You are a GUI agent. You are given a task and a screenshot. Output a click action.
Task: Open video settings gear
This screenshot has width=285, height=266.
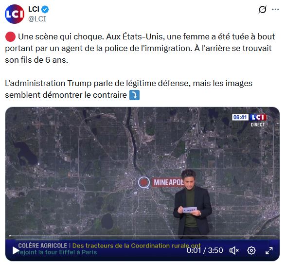[251, 250]
